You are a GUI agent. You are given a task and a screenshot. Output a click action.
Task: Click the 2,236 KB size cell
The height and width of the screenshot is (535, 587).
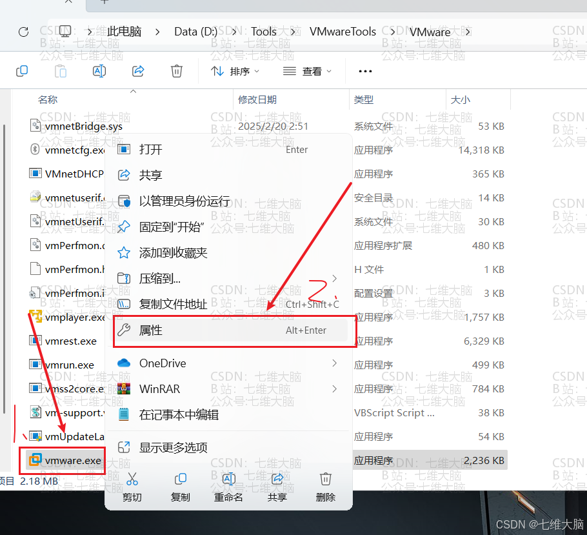(x=484, y=460)
